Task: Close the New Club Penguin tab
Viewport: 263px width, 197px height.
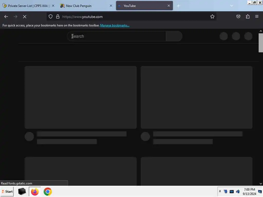Action: [x=111, y=6]
